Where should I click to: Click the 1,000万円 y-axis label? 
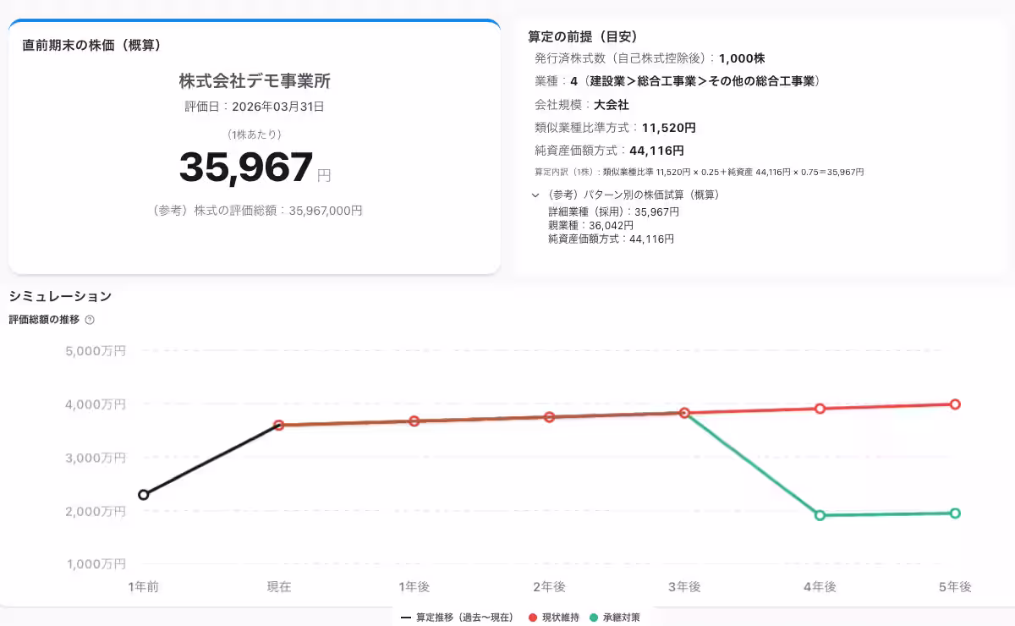click(96, 564)
